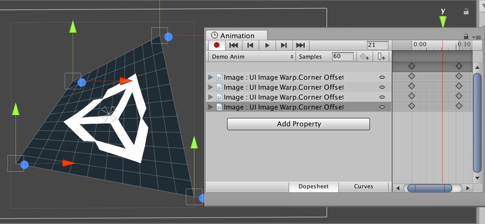Go to the previous keyframe

tap(250, 45)
